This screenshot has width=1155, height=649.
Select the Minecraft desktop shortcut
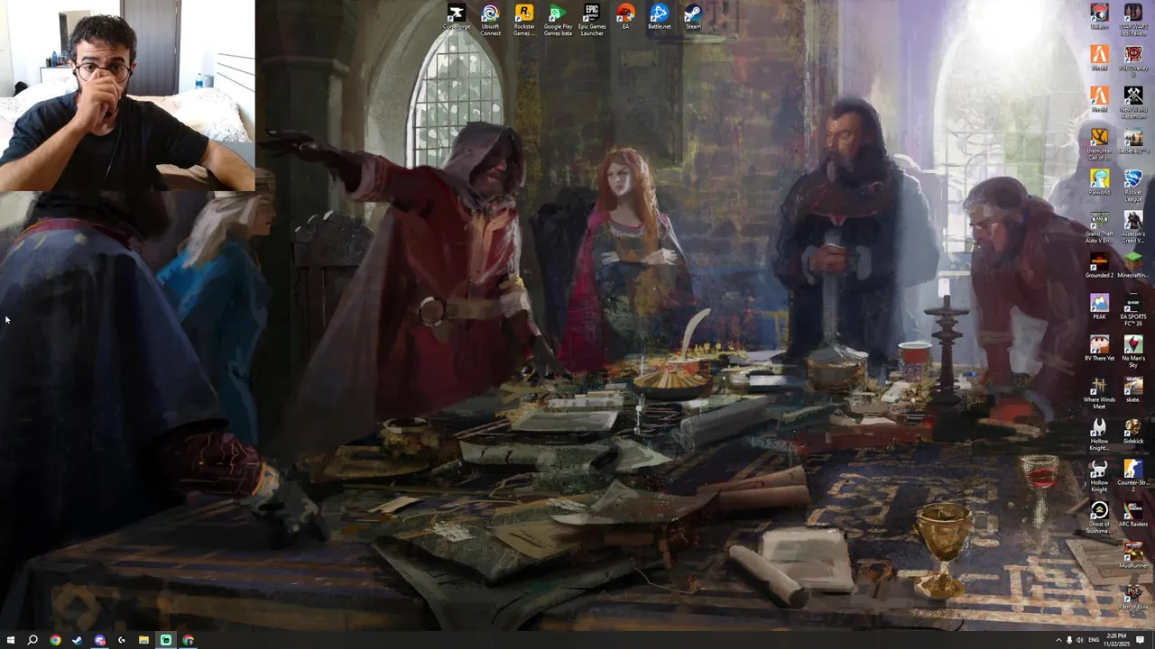tap(1133, 265)
